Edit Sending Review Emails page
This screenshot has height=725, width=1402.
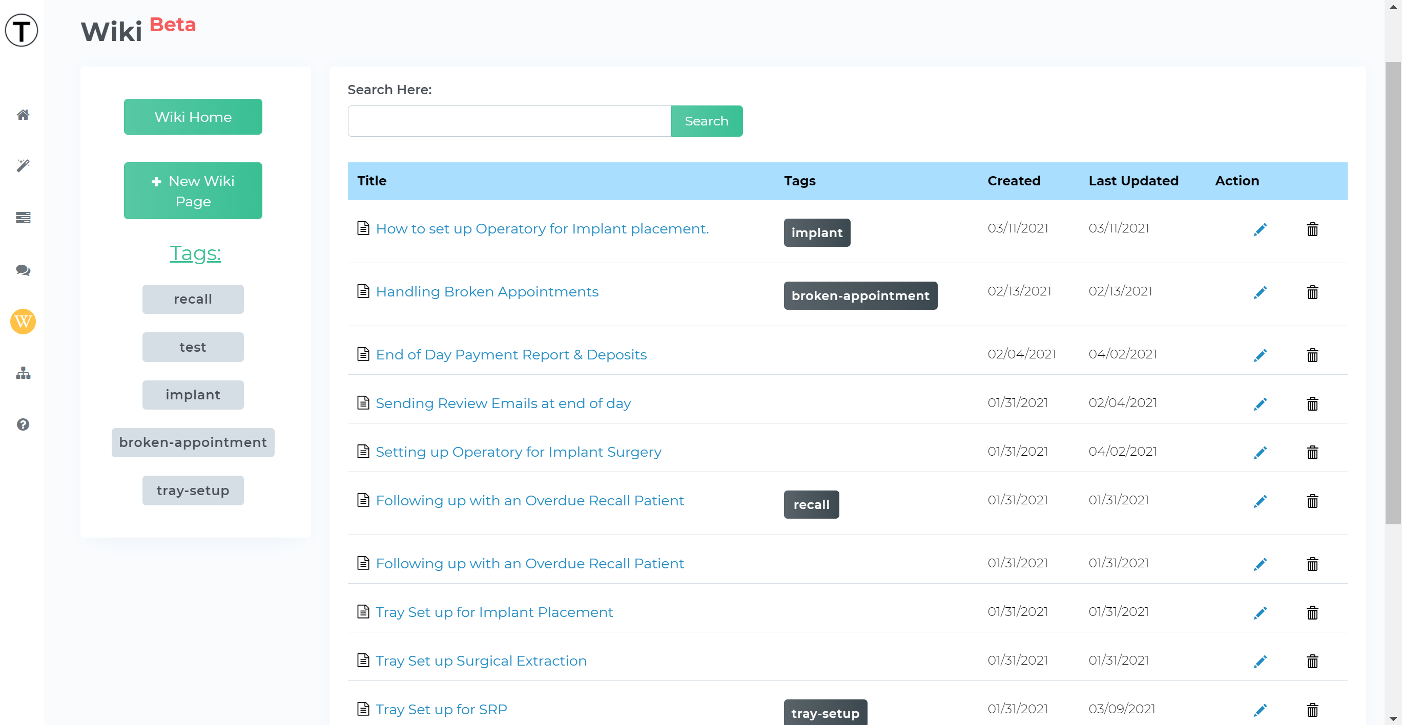point(1260,404)
